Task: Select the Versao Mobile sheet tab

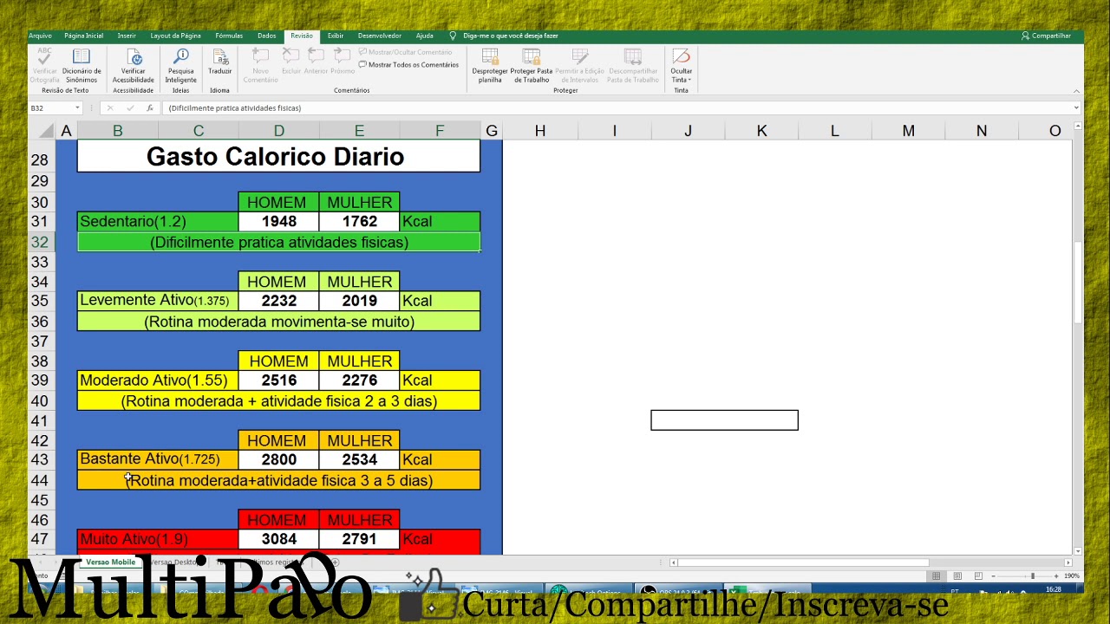Action: pyautogui.click(x=110, y=562)
